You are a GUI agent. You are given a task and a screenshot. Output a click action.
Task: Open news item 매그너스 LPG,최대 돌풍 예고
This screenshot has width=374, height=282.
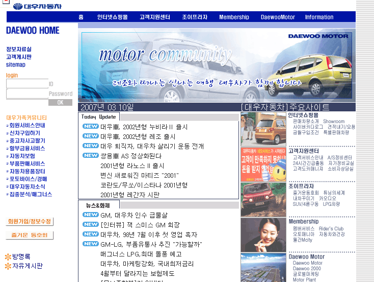(141, 254)
